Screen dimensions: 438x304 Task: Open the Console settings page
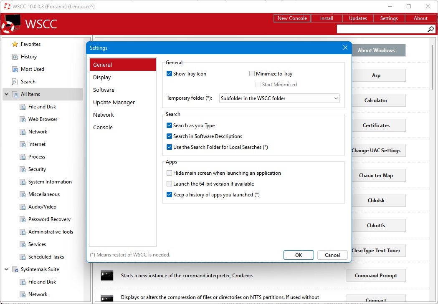coord(123,128)
